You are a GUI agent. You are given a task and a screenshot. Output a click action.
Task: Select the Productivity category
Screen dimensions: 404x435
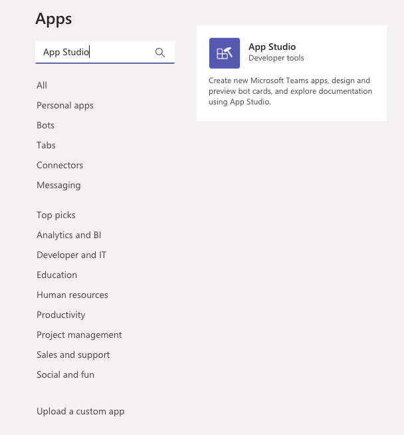[61, 315]
